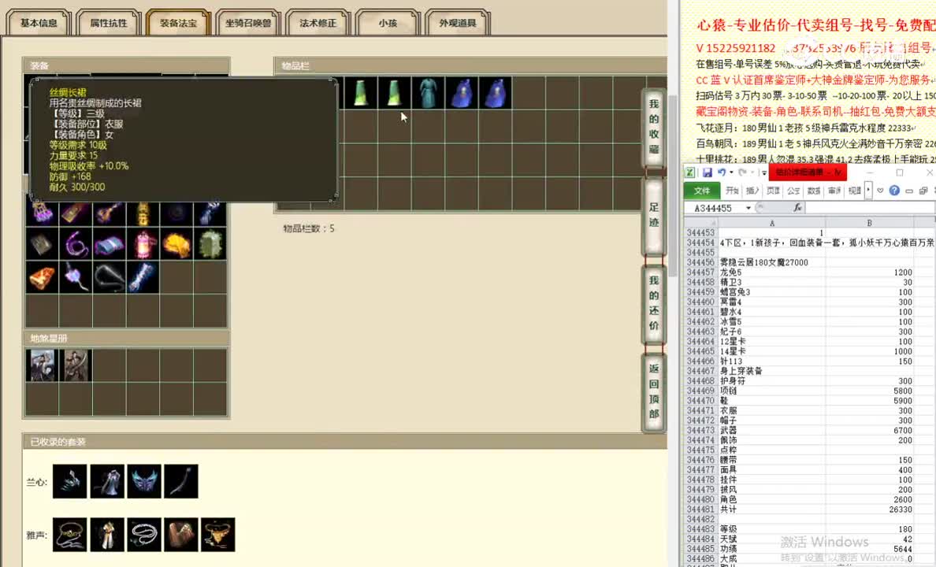Click the purple orb wand equipment icon
936x567 pixels.
[x=76, y=277]
